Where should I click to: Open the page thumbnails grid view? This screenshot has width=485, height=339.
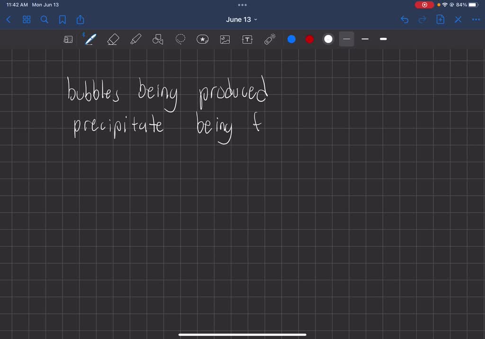coord(27,19)
